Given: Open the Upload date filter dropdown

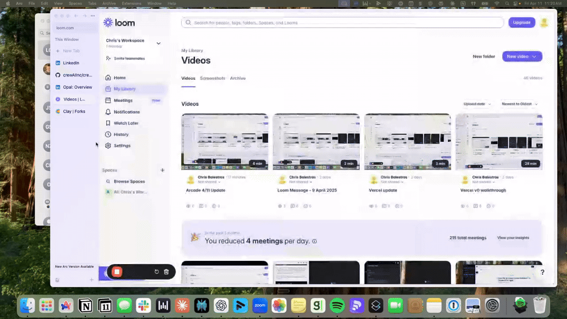Looking at the screenshot, I should pos(477,104).
